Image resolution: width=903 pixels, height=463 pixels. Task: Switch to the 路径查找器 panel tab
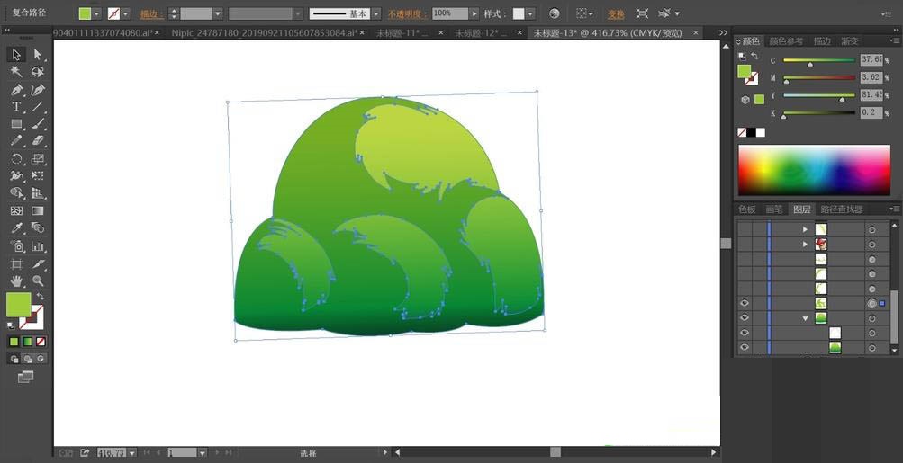click(842, 209)
